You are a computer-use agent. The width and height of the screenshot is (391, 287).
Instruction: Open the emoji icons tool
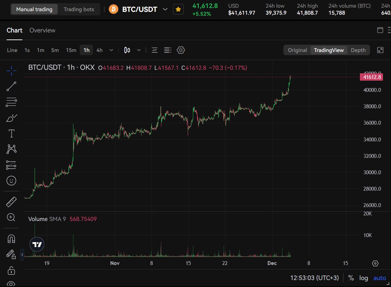pyautogui.click(x=11, y=181)
